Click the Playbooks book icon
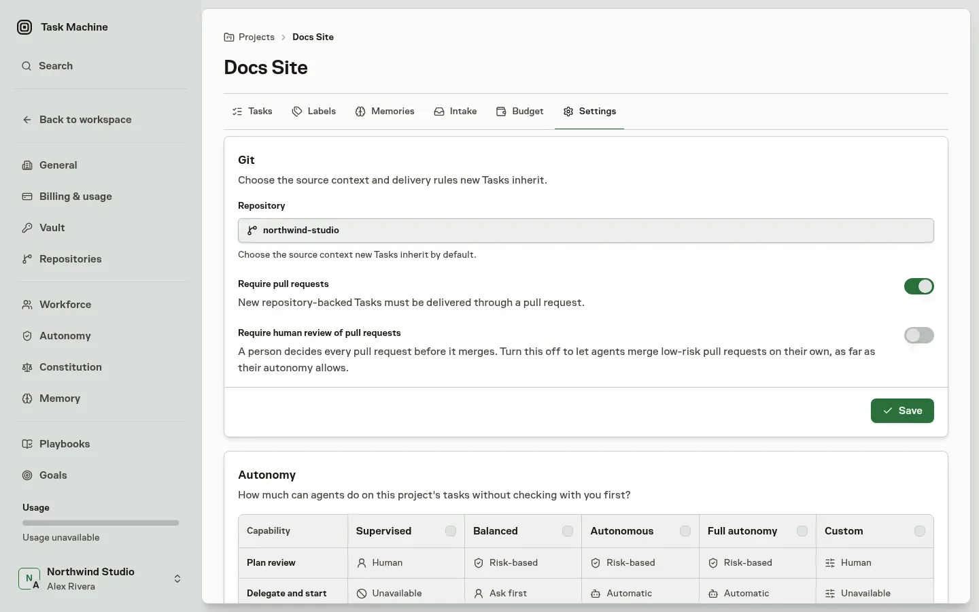The image size is (979, 612). pos(27,444)
